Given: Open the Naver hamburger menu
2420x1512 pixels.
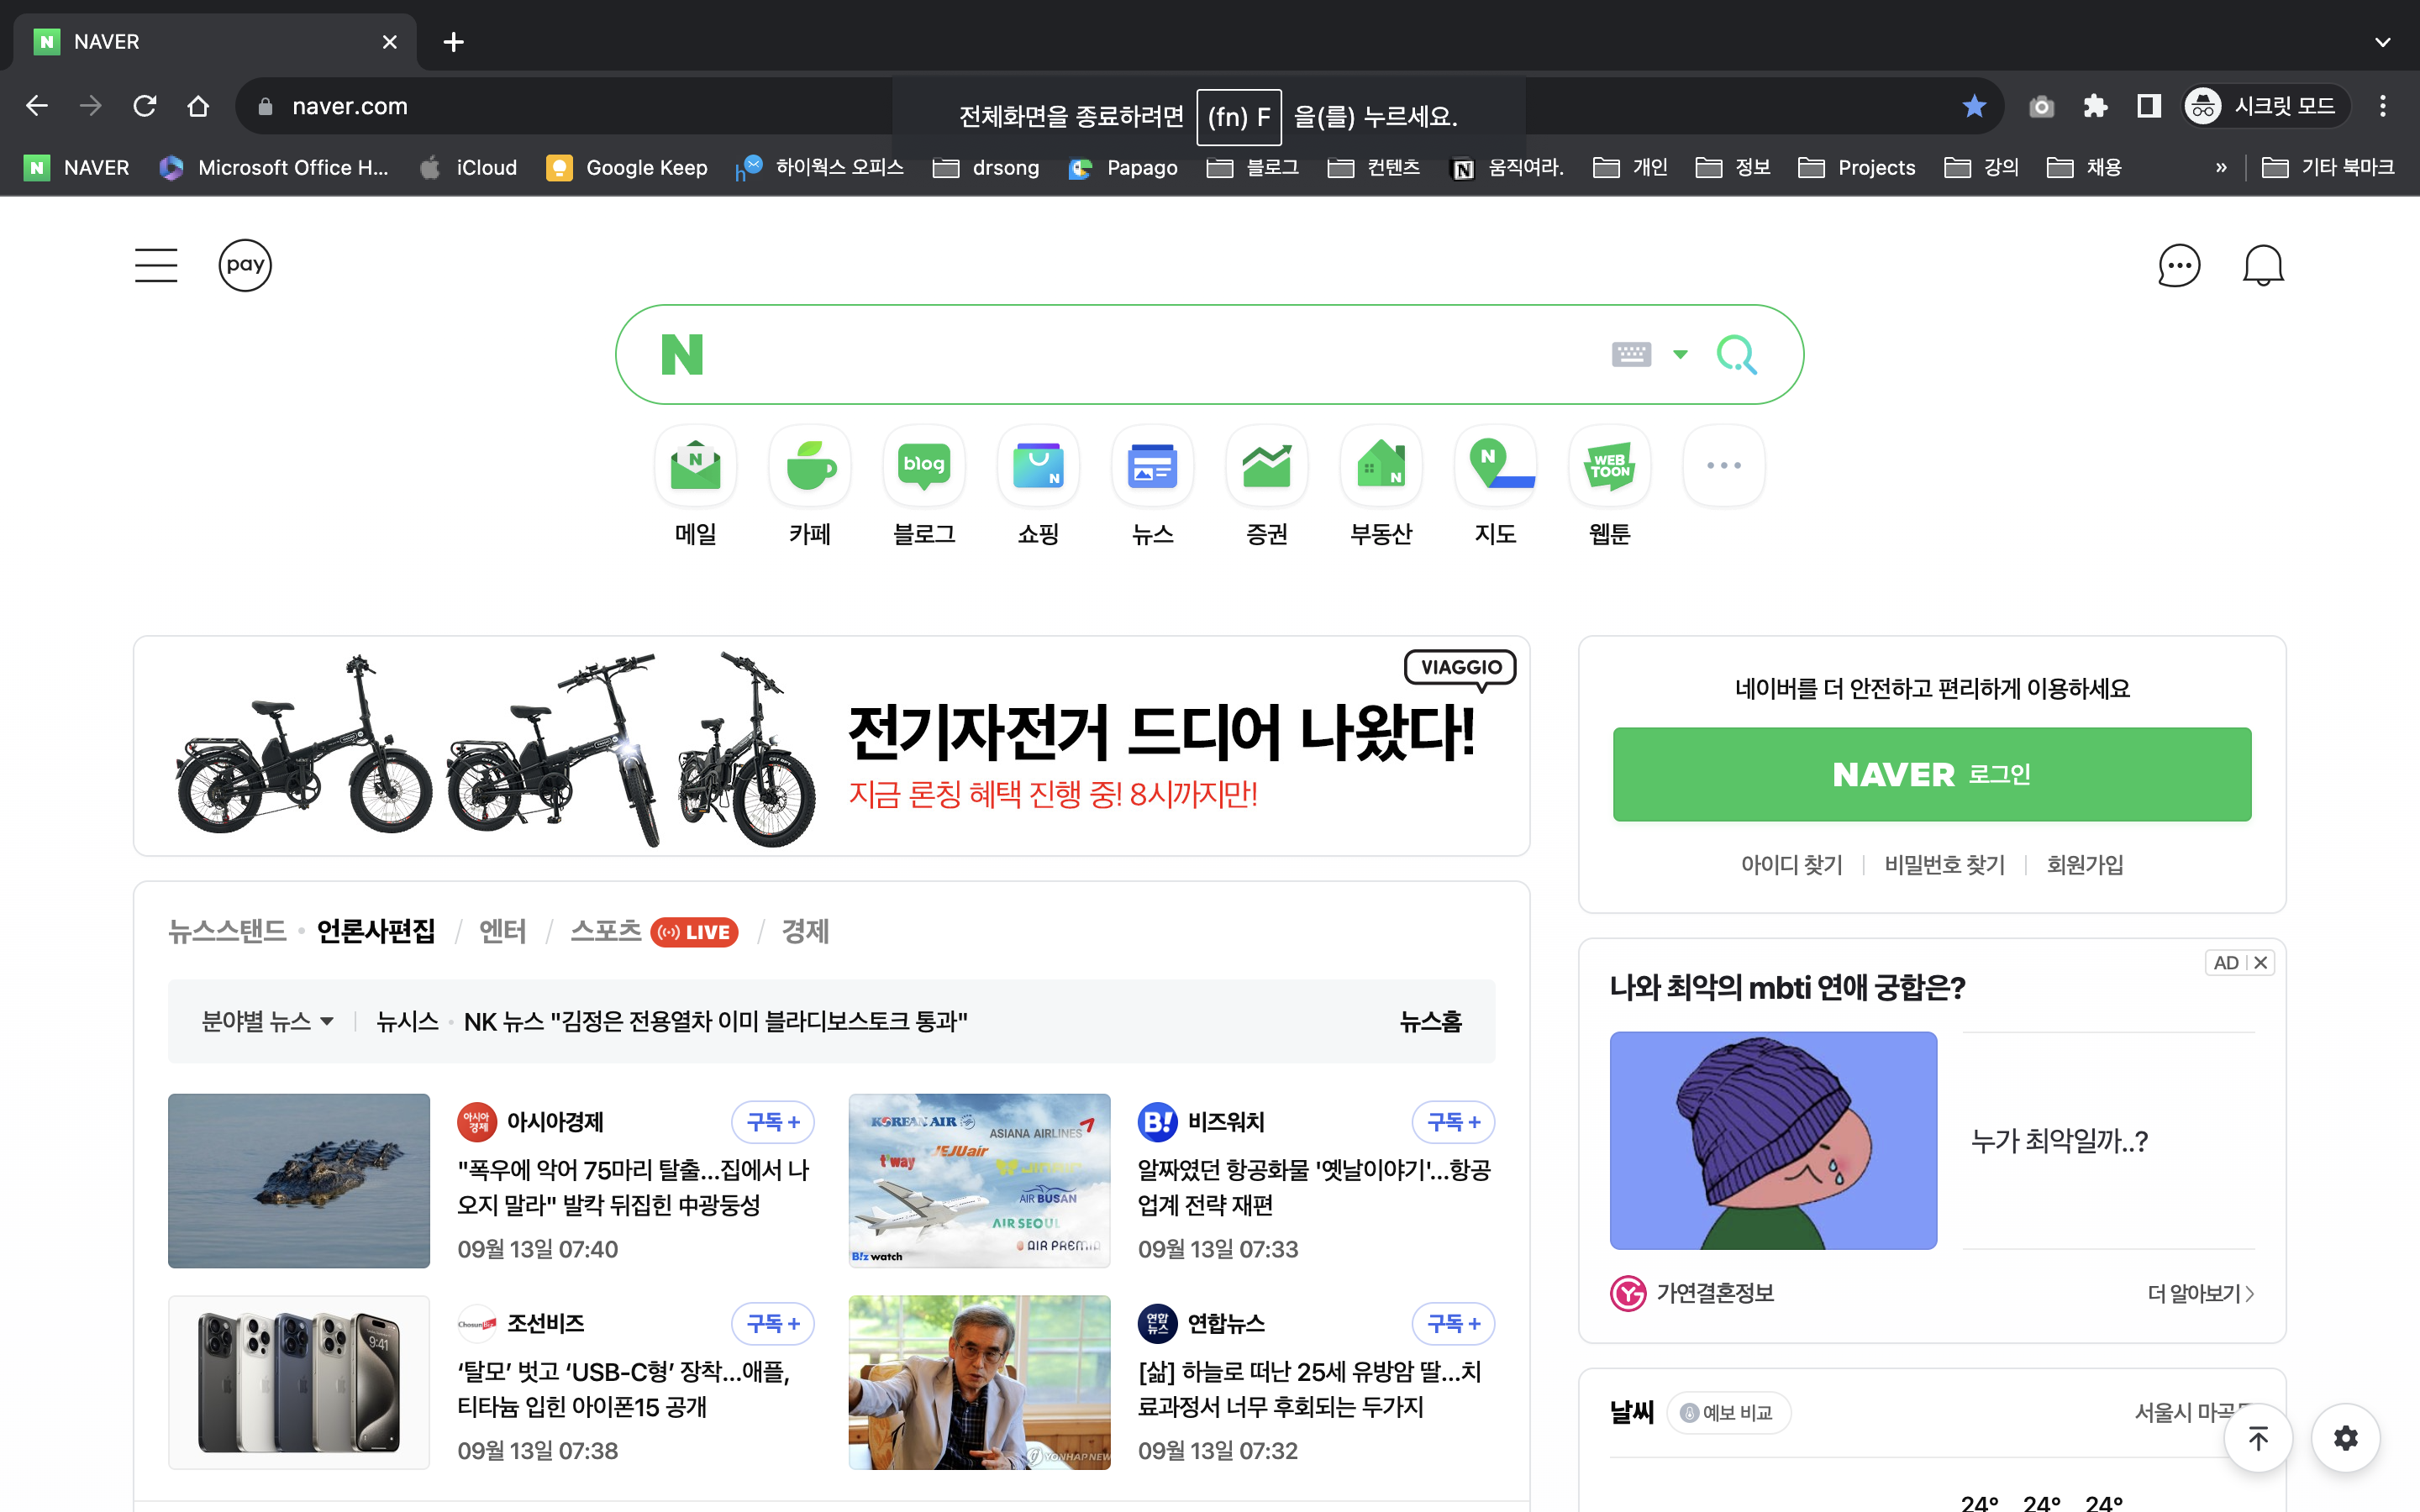Looking at the screenshot, I should coord(156,265).
